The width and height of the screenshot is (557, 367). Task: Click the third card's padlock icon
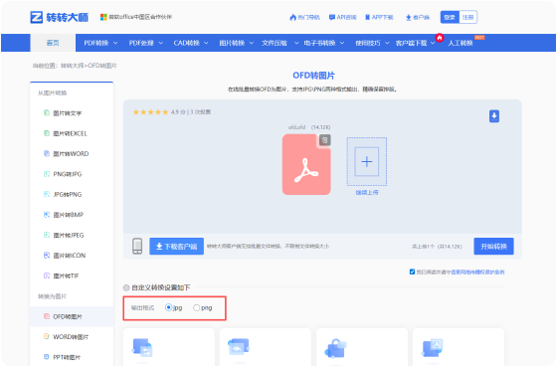click(335, 348)
